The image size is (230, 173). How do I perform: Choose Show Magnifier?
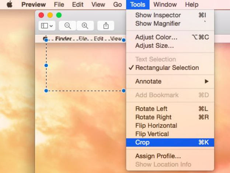click(x=170, y=24)
